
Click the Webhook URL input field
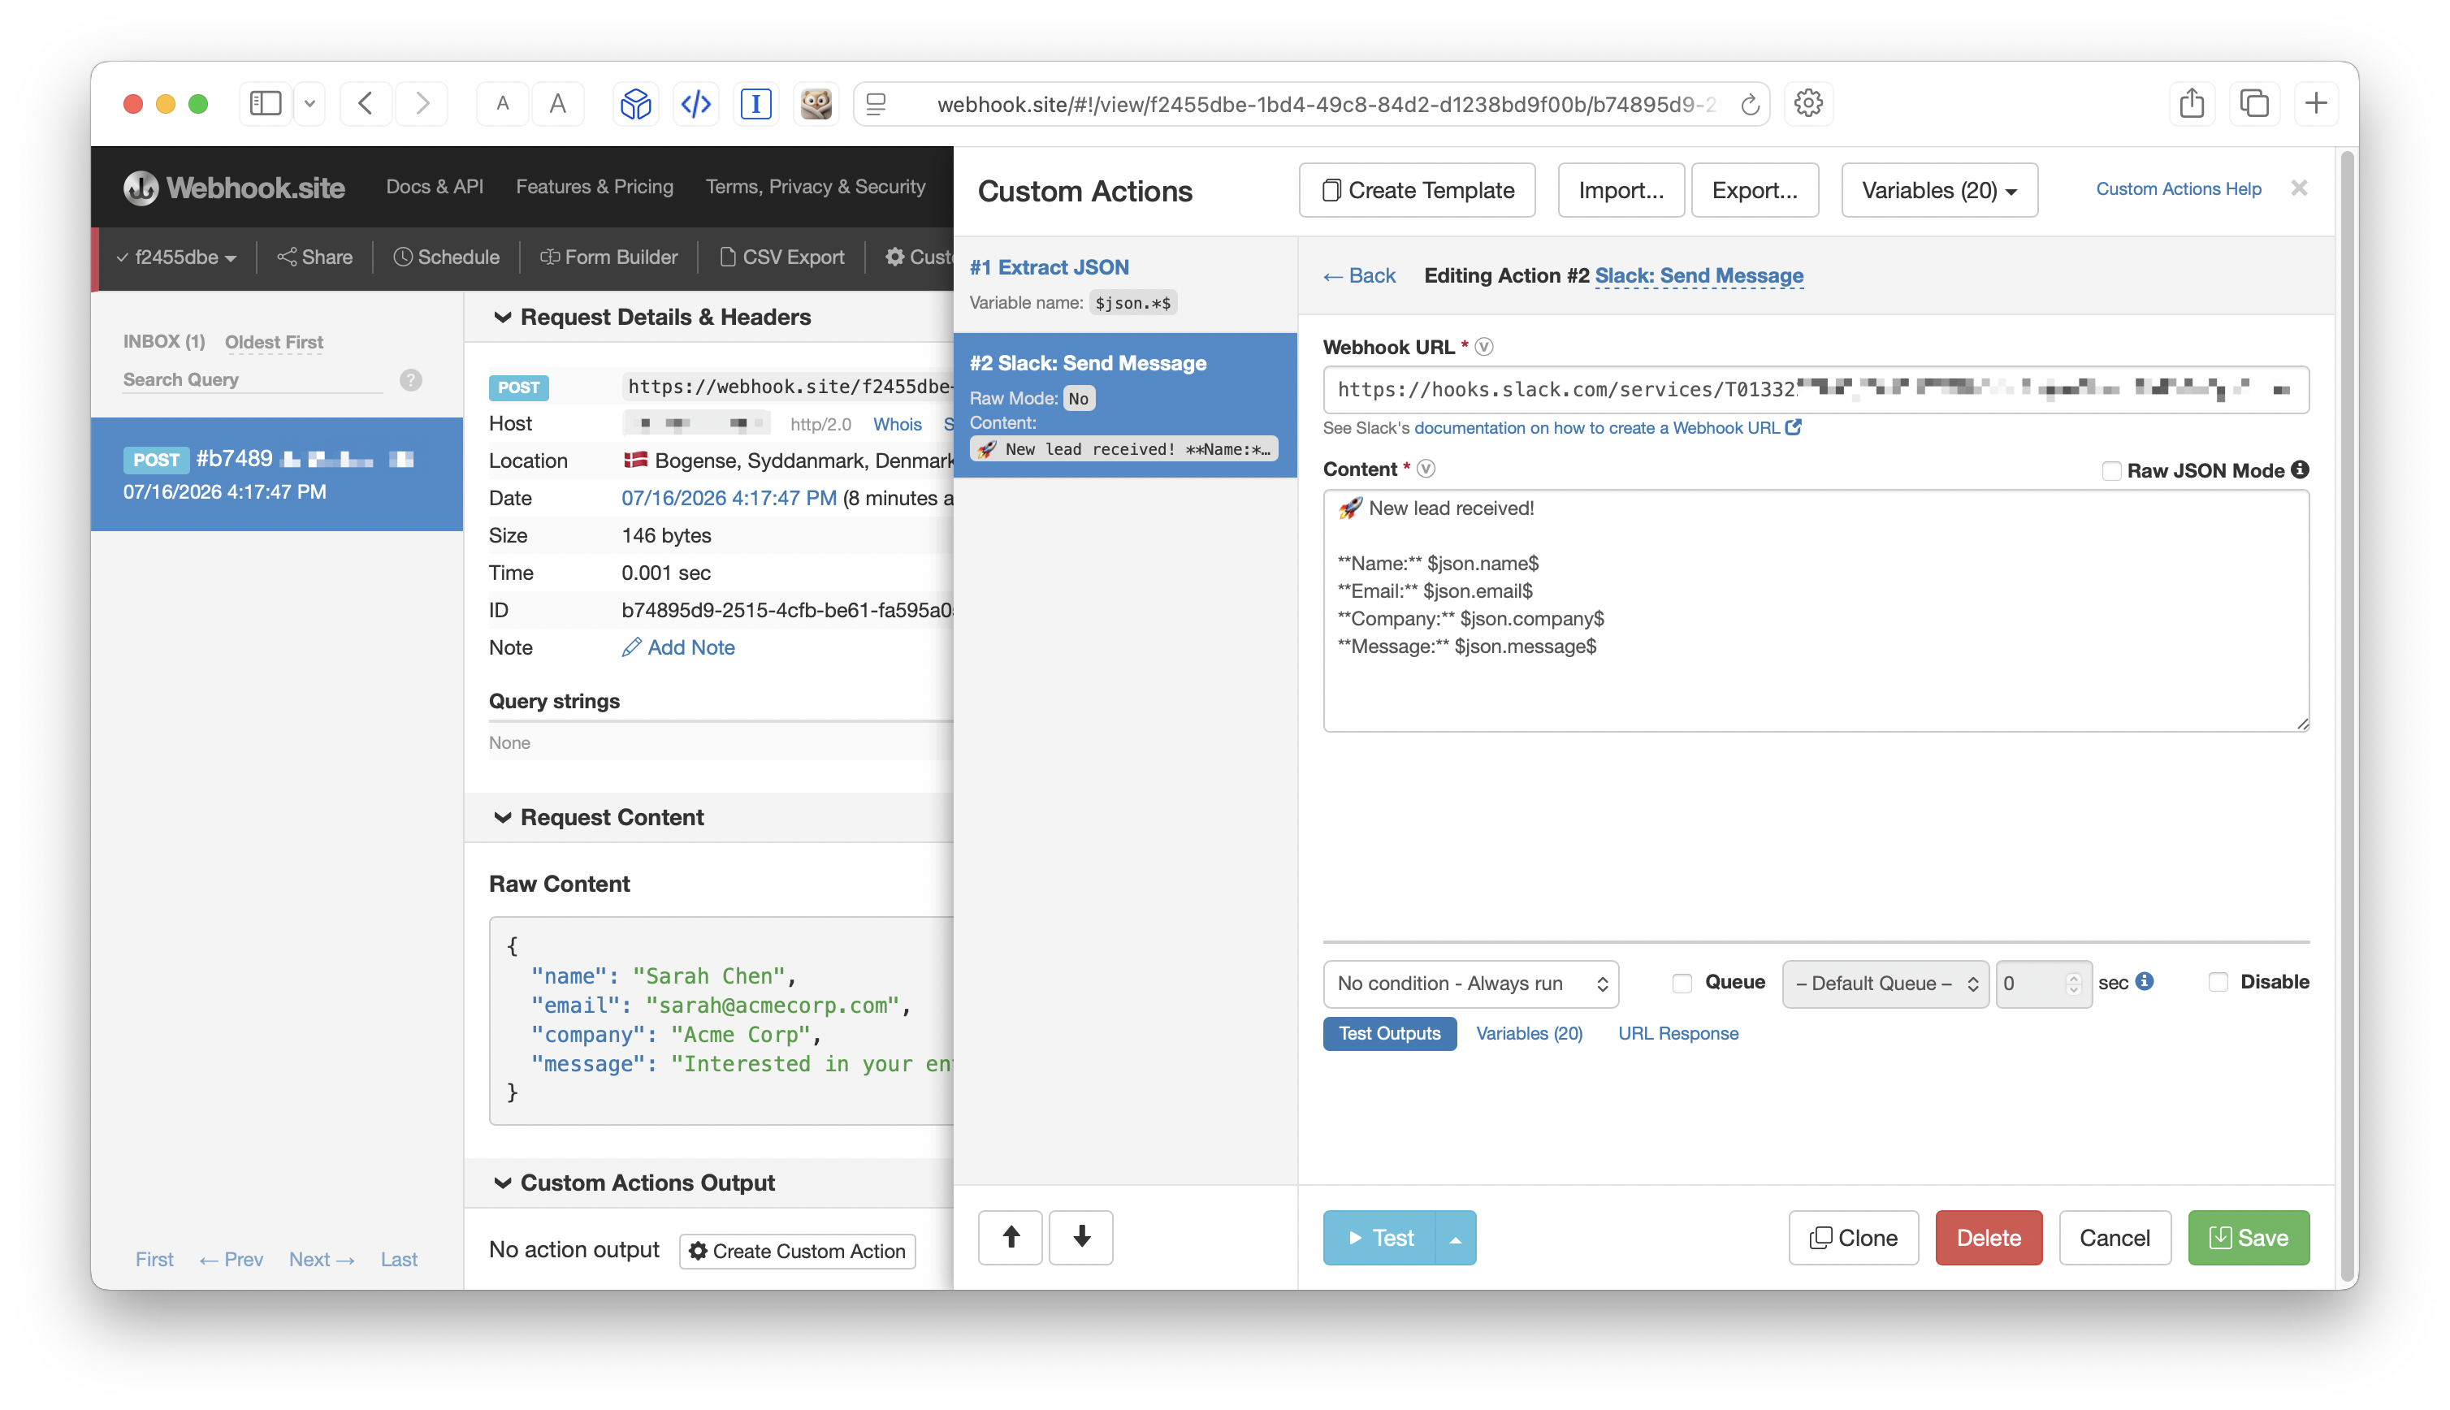tap(1816, 389)
